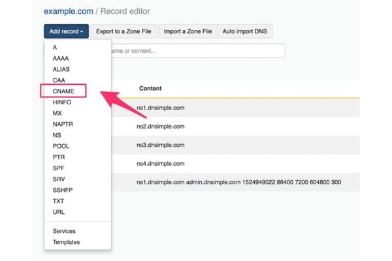Click Import a Zone File button
Screen dimensions: 392x261
[188, 31]
